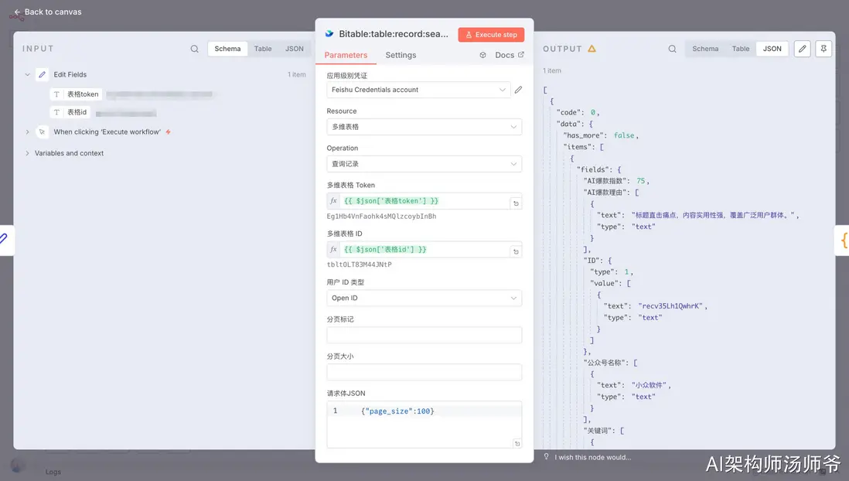This screenshot has width=849, height=481.
Task: Search the INPUT panel
Action: (194, 49)
